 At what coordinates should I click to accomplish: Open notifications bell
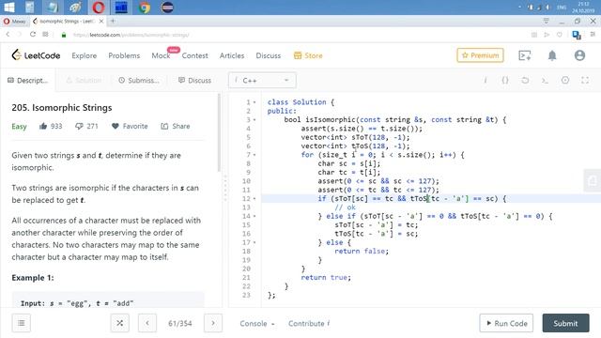click(x=552, y=55)
